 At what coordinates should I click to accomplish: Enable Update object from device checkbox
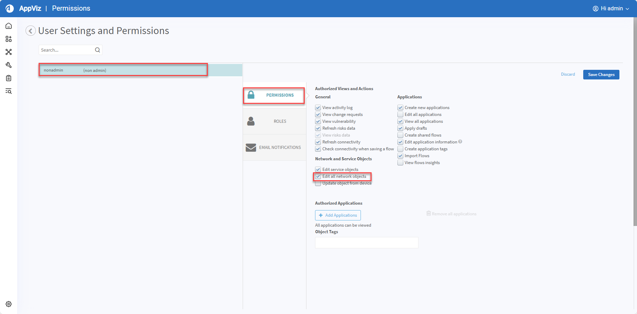(318, 184)
